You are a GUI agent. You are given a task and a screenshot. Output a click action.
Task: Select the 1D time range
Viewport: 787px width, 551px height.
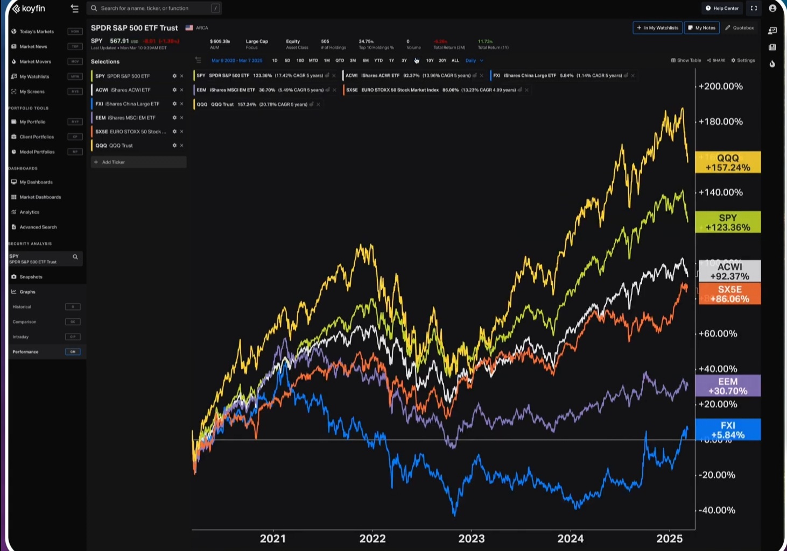(x=275, y=61)
